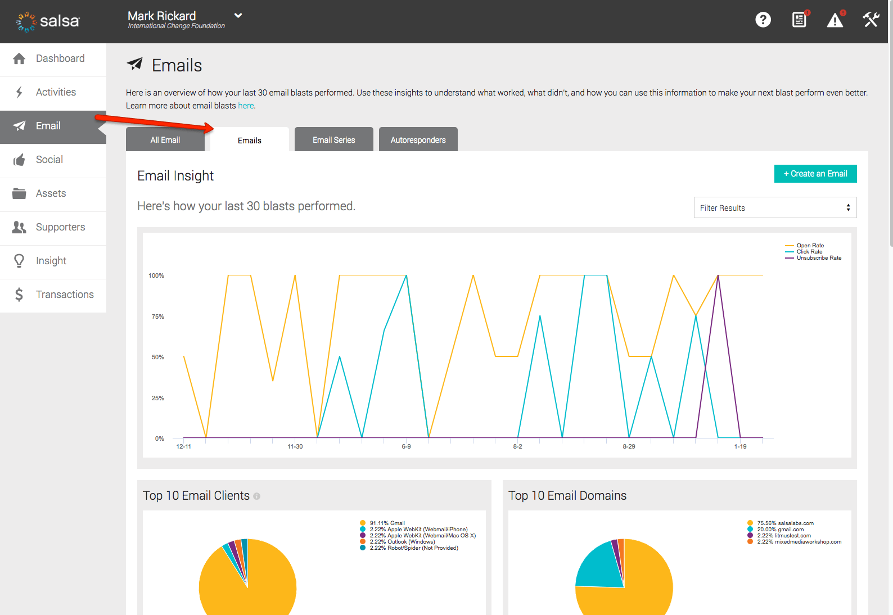Click the Create an Email button

815,174
